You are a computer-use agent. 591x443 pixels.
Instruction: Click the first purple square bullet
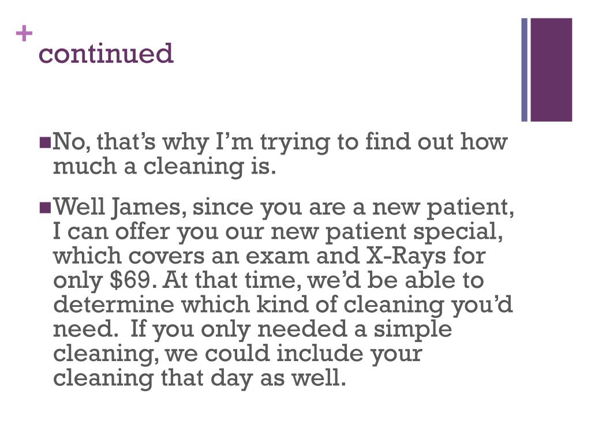pos(45,142)
